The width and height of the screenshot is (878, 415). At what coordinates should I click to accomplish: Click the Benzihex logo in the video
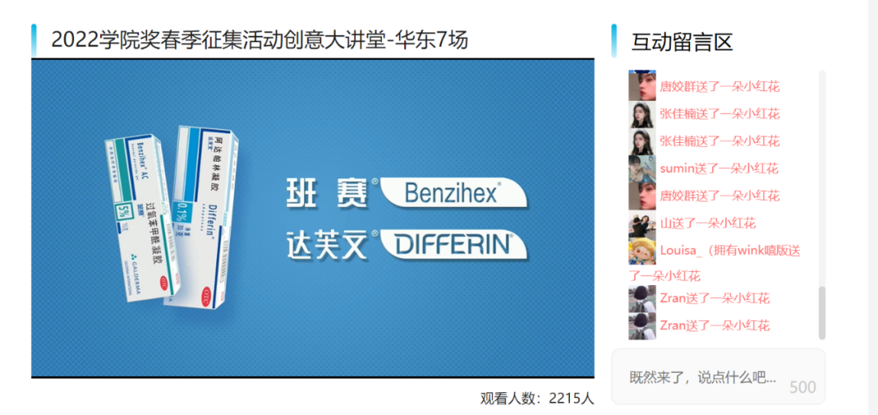pyautogui.click(x=453, y=194)
